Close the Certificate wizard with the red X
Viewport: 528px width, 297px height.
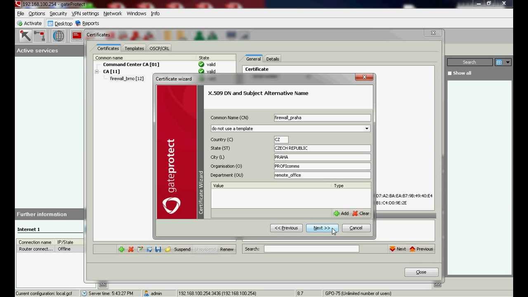(364, 77)
